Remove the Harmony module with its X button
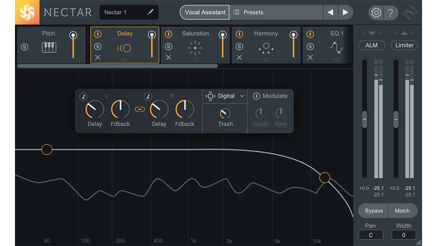Image resolution: width=437 pixels, height=246 pixels. [x=240, y=57]
